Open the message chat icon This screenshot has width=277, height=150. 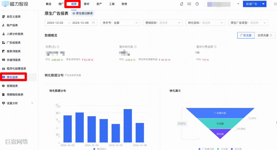(189, 4)
